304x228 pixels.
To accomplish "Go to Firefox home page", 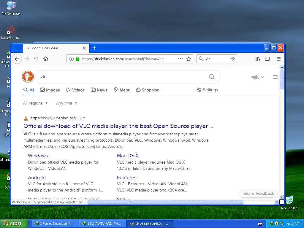I will click(46, 59).
